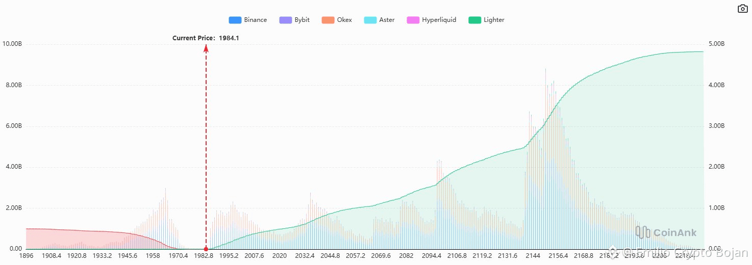Click the 1958 price axis label
The height and width of the screenshot is (265, 752).
point(153,256)
